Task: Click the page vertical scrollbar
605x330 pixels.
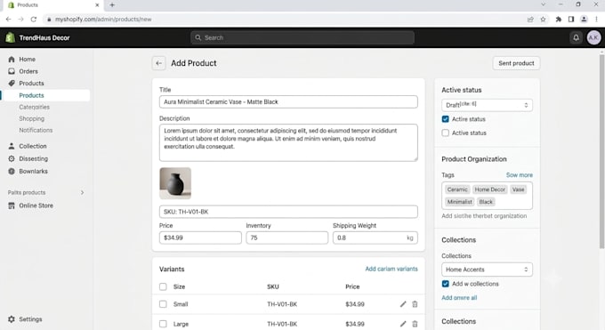Action: click(601, 151)
